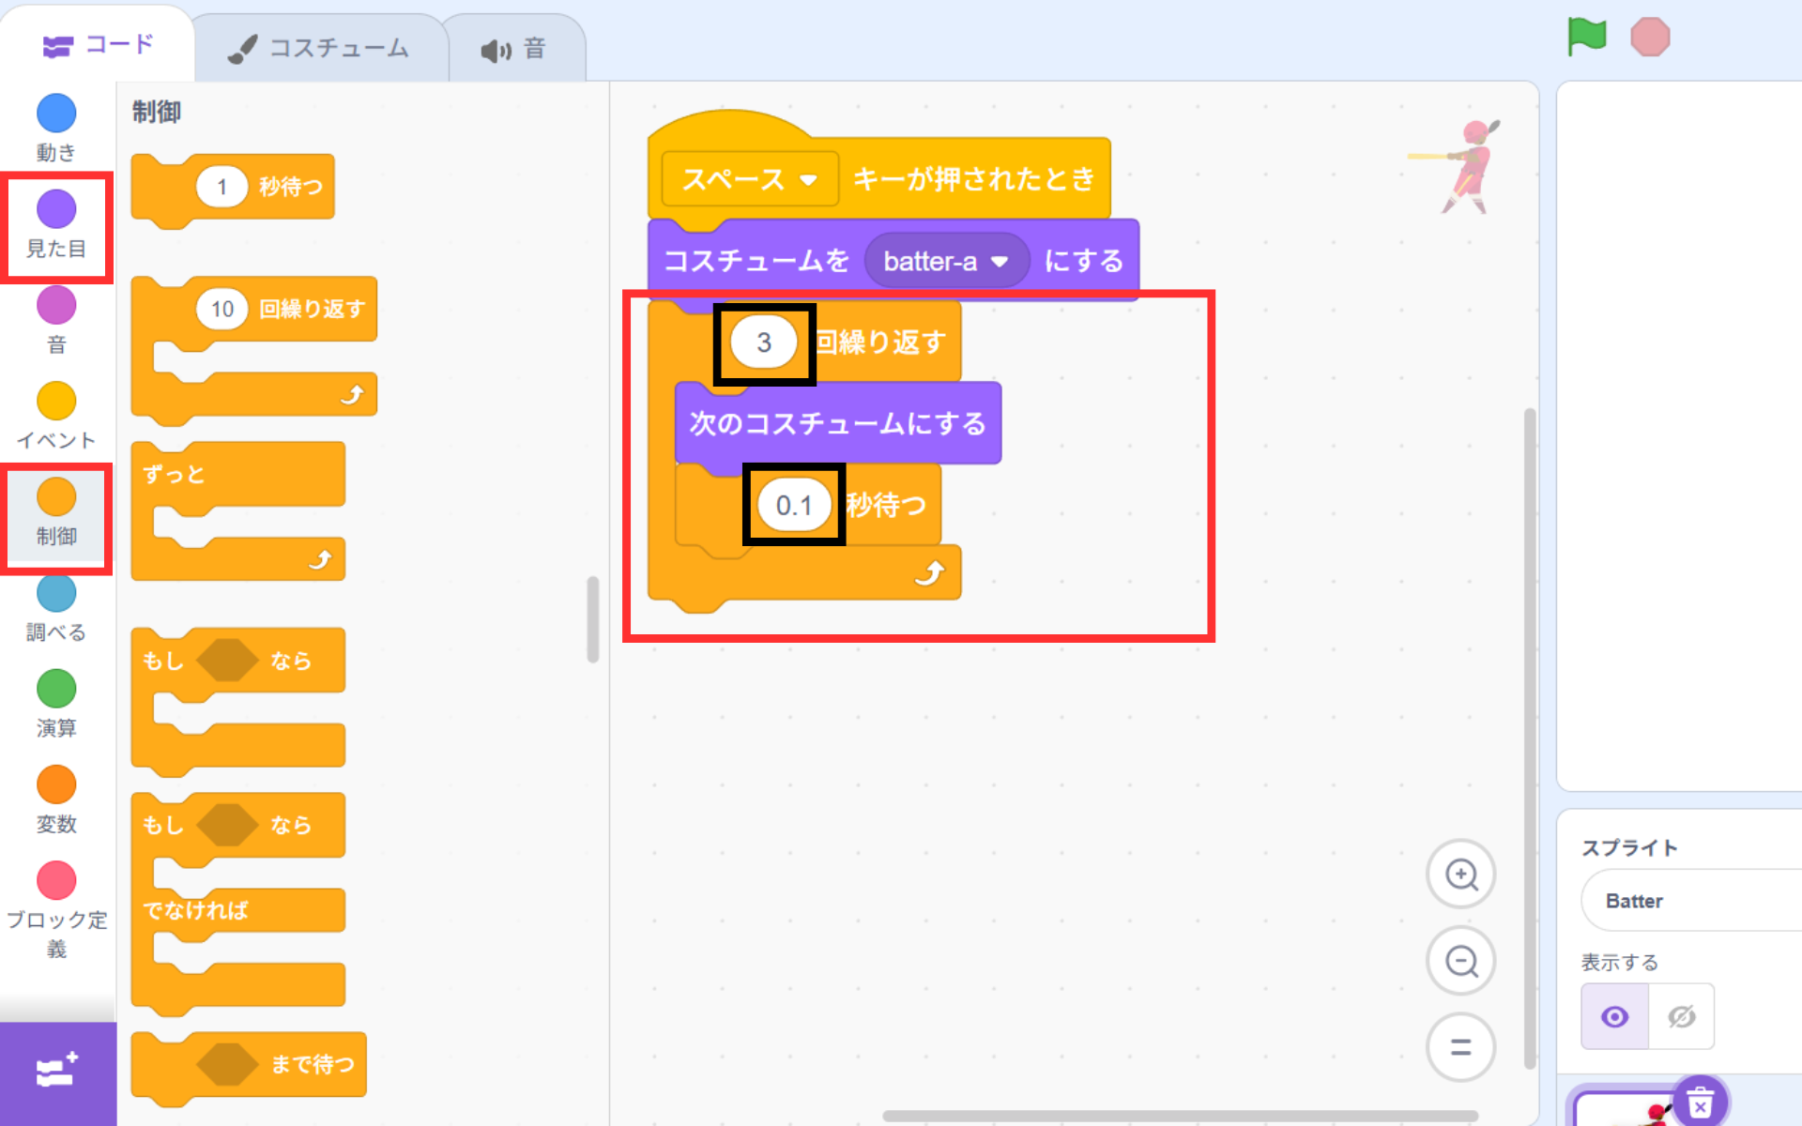Select the でなければ (else) block

click(238, 910)
